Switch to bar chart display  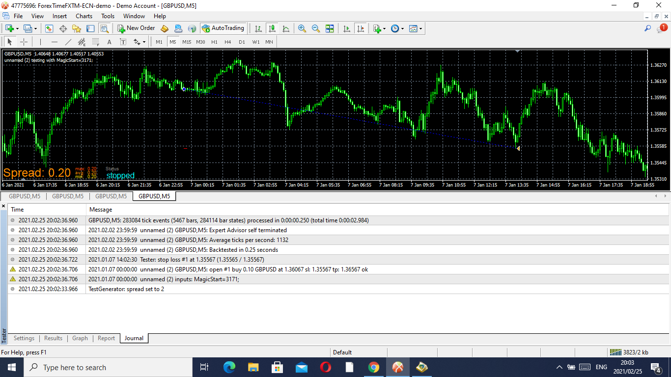[258, 28]
